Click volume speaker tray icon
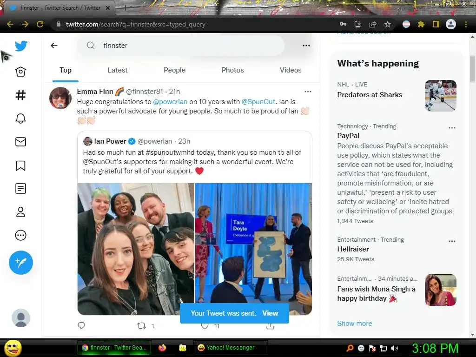Viewport: 476px width, 357px height. tap(395, 348)
